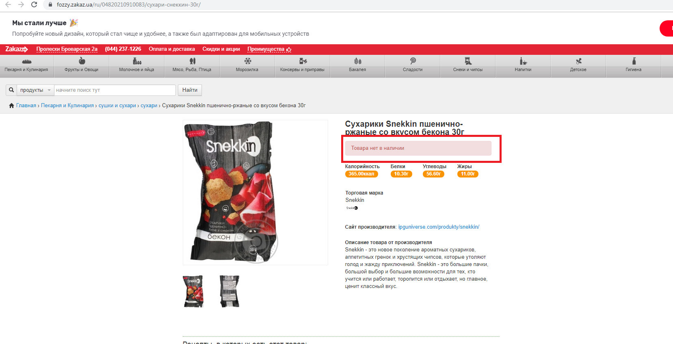Image resolution: width=673 pixels, height=344 pixels.
Task: Go to the home page via house icon
Action: pos(11,106)
